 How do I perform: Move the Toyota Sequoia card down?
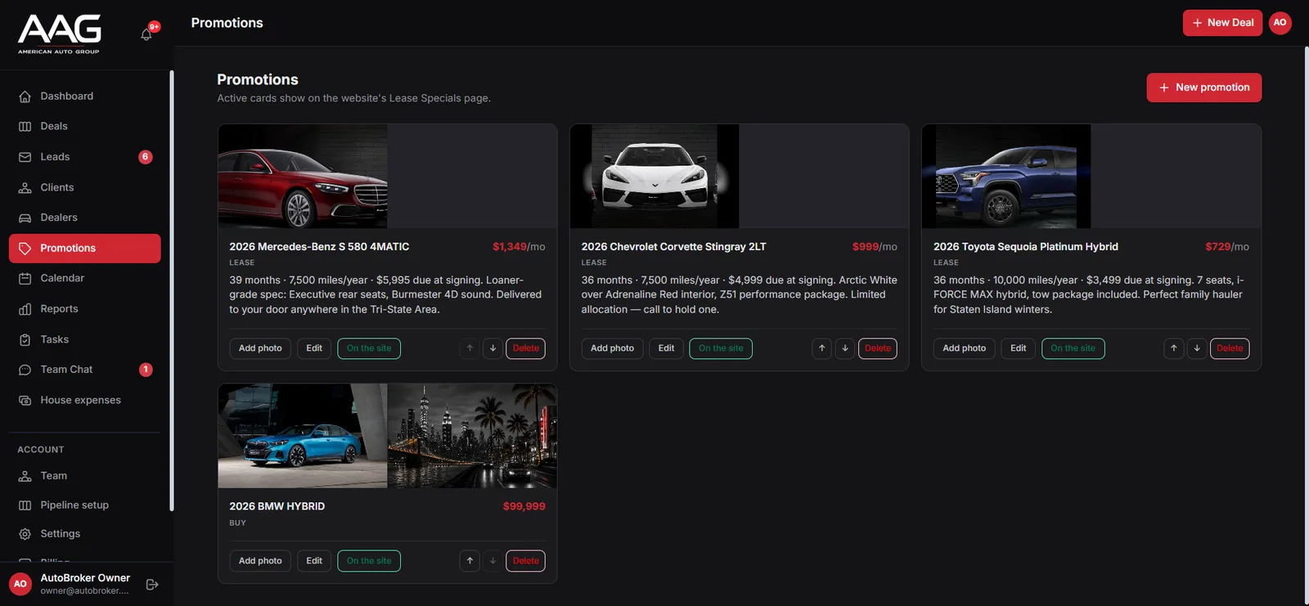click(x=1197, y=348)
